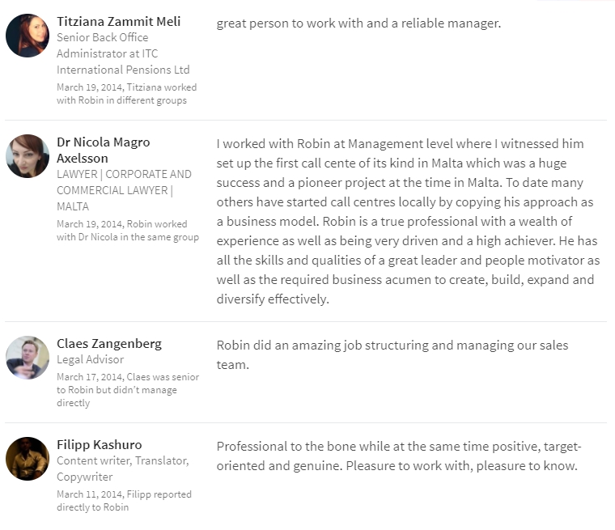This screenshot has height=530, width=615.
Task: Click the name Titziana Zammit Meli
Action: pyautogui.click(x=118, y=22)
